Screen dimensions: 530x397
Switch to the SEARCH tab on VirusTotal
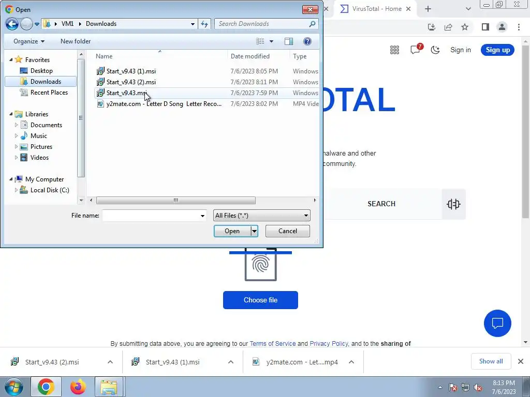pos(381,204)
